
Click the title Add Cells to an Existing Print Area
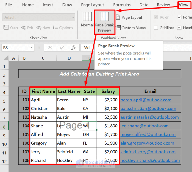click(100, 74)
